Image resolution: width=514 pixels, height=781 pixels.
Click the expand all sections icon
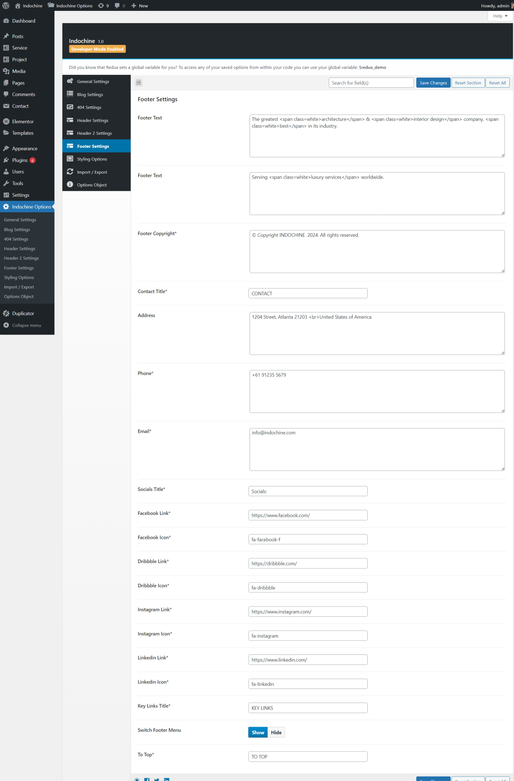(x=138, y=82)
